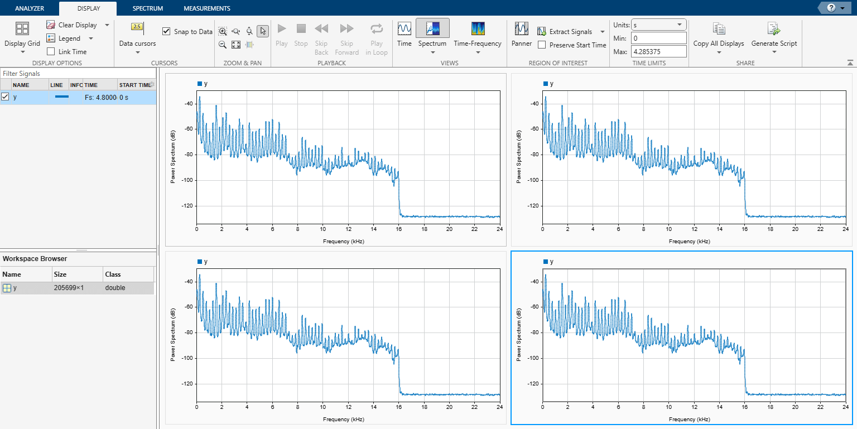
Task: Click the Fs: 4.8000 time cell
Action: pos(100,97)
